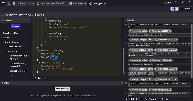Close the Untitled scene tab
The height and width of the screenshot is (101, 193).
point(33,4)
